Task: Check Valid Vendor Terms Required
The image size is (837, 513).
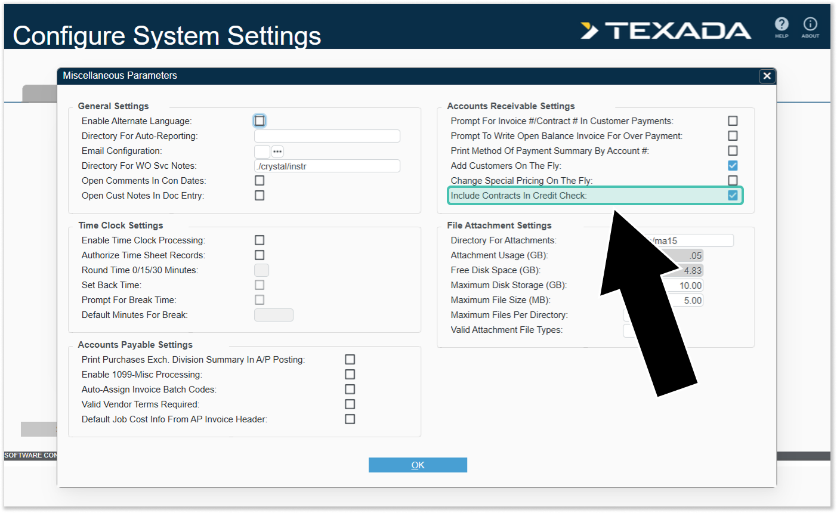Action: coord(350,404)
